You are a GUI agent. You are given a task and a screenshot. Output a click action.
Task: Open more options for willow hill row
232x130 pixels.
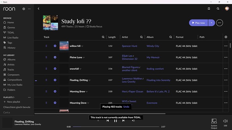[x=226, y=46]
